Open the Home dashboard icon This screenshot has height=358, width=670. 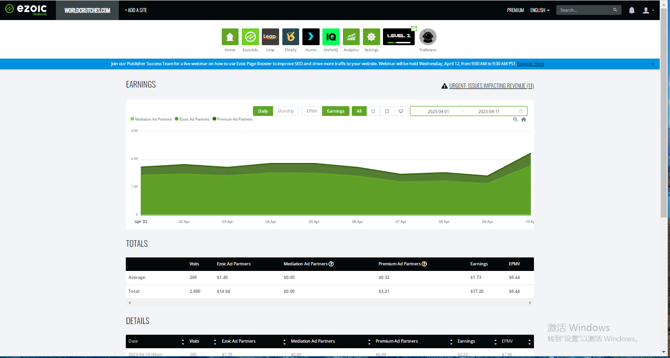pos(230,37)
